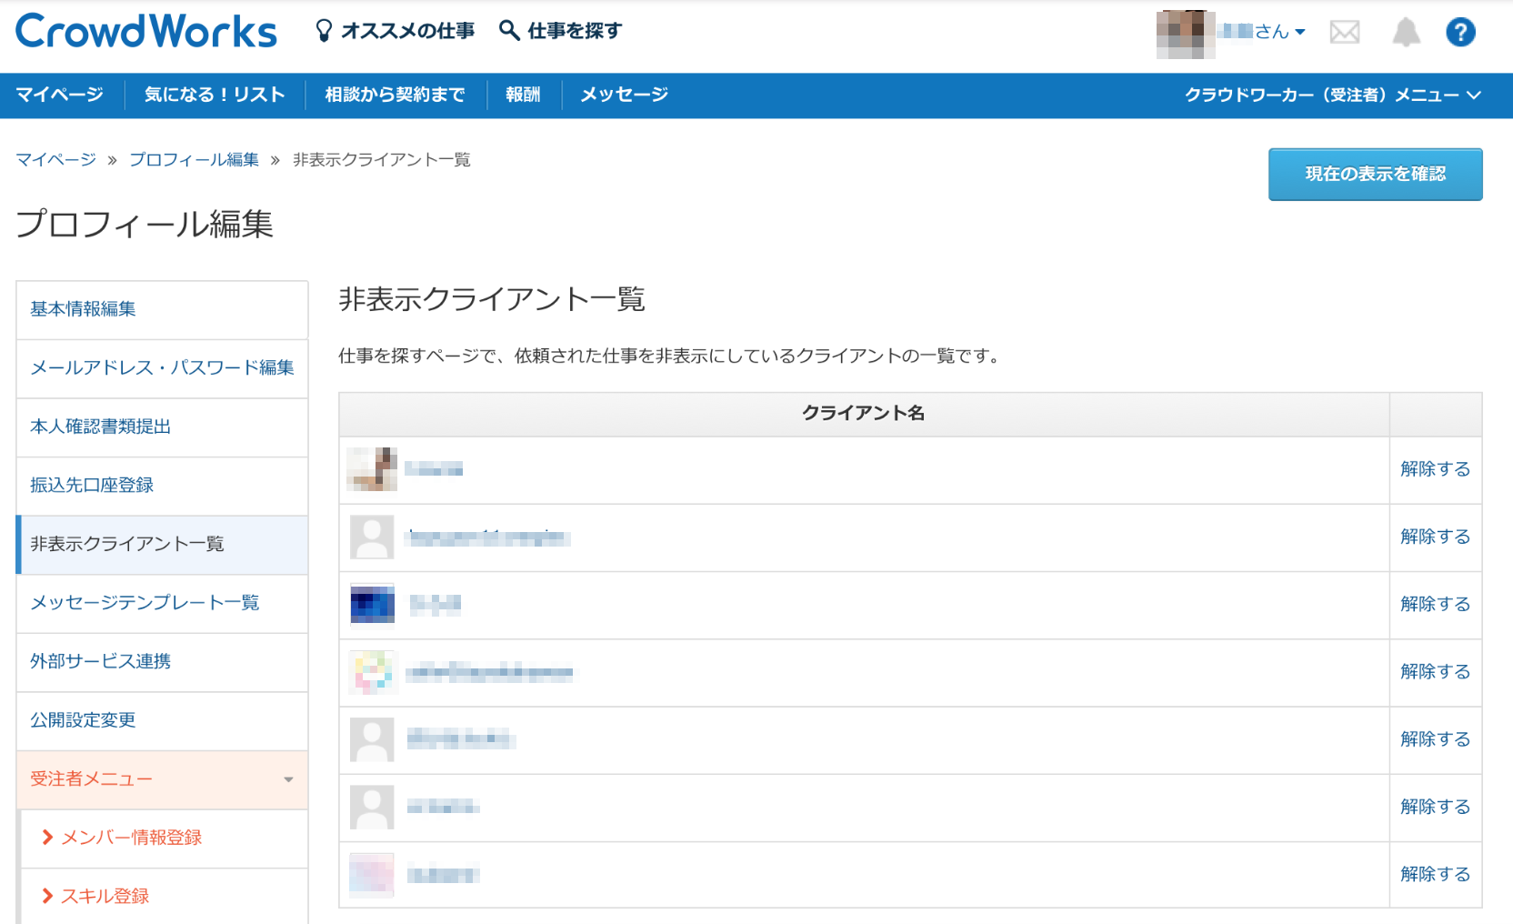Screen dimensions: 1513x924
Task: Click プロフィール編集 breadcrumb link
Action: pos(194,160)
